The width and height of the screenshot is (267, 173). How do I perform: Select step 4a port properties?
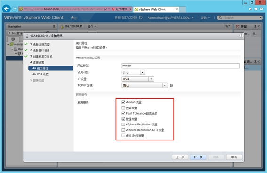50,68
